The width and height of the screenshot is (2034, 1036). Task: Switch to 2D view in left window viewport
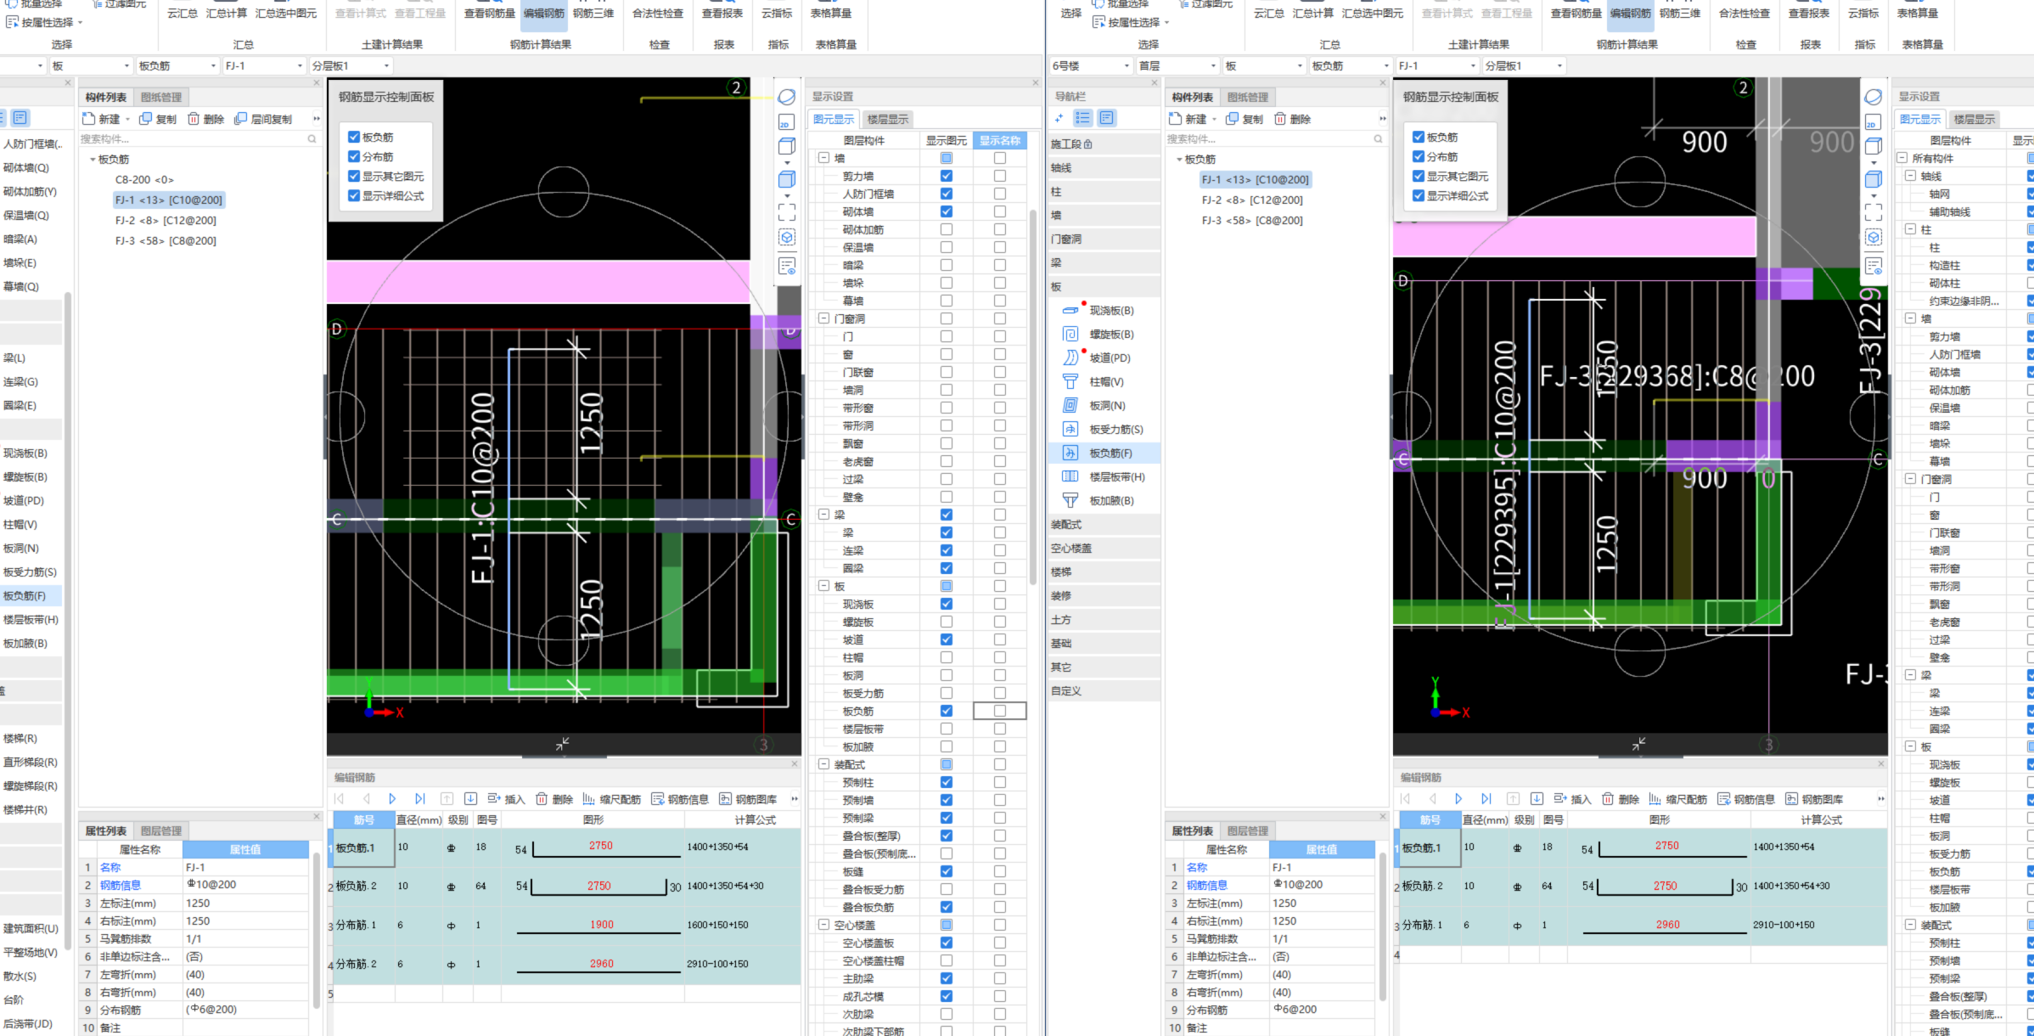point(787,123)
